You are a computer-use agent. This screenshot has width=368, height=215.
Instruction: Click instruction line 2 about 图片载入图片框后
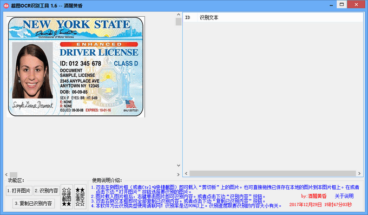[x=178, y=197]
